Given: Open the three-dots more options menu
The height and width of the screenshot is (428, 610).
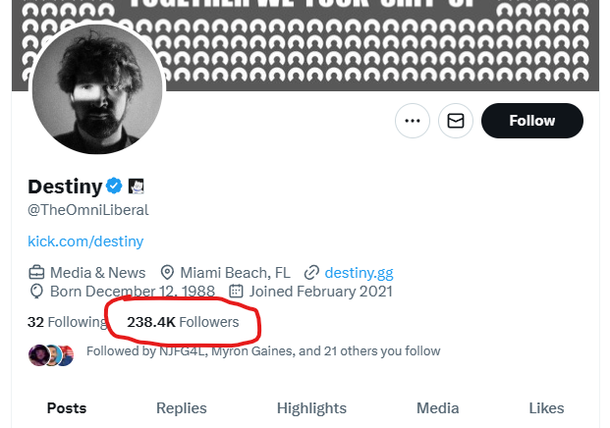Looking at the screenshot, I should (413, 121).
